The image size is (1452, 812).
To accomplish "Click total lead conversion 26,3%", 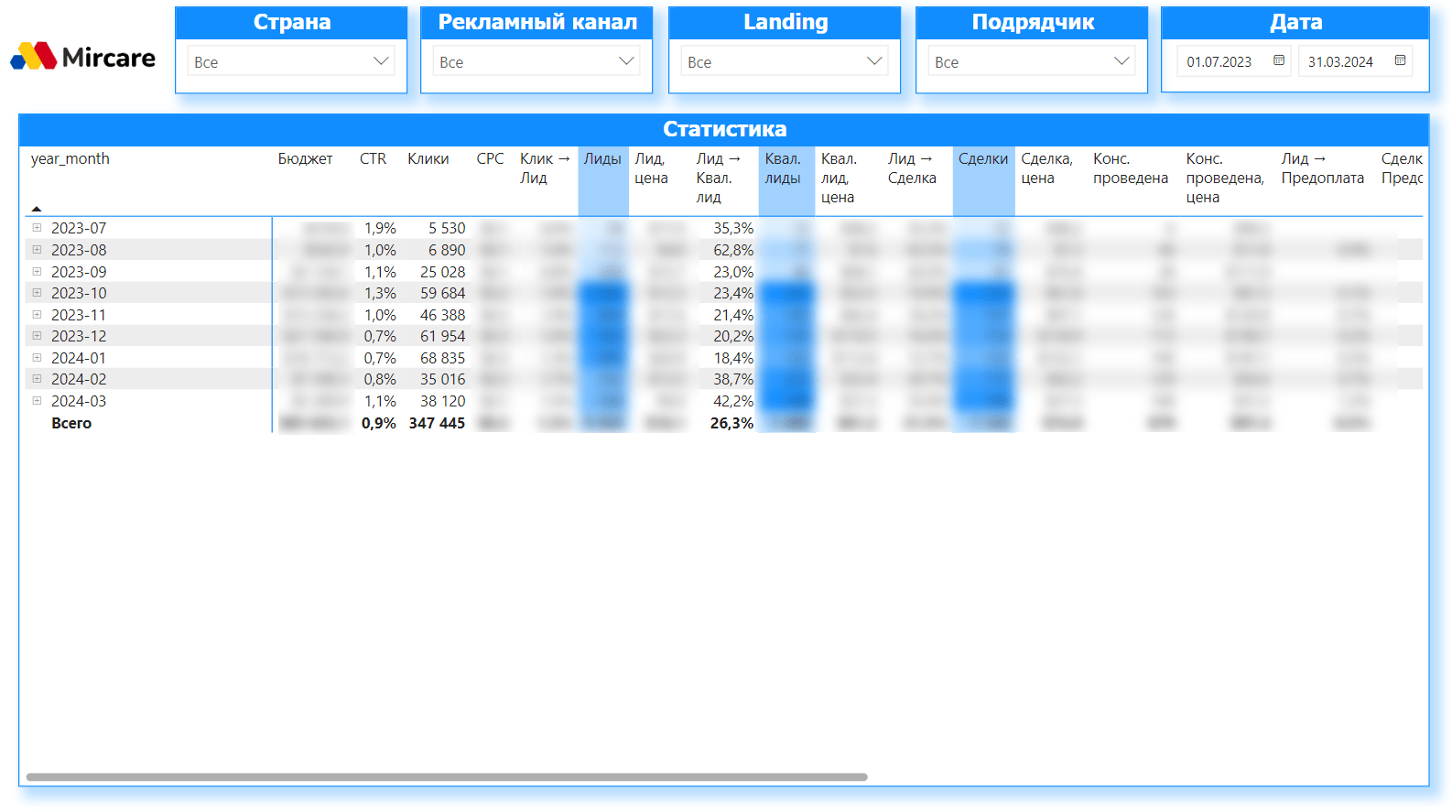I will pyautogui.click(x=731, y=423).
